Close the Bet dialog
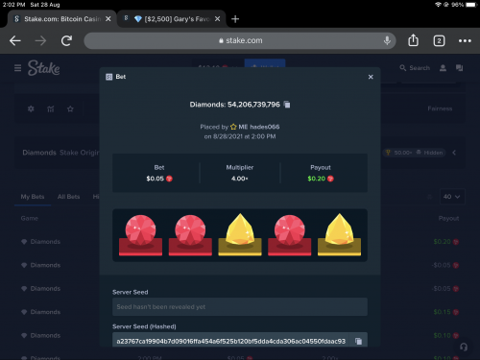This screenshot has height=360, width=480. (371, 77)
